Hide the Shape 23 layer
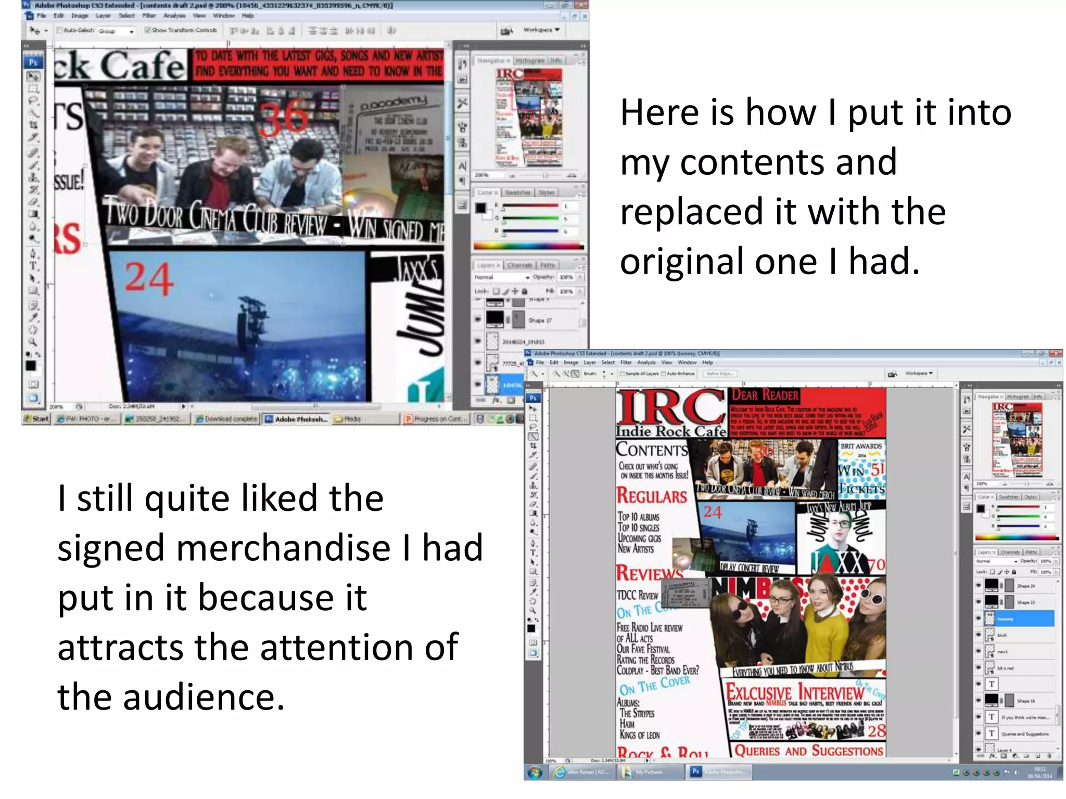Screen dimensions: 1066x799 click(978, 602)
